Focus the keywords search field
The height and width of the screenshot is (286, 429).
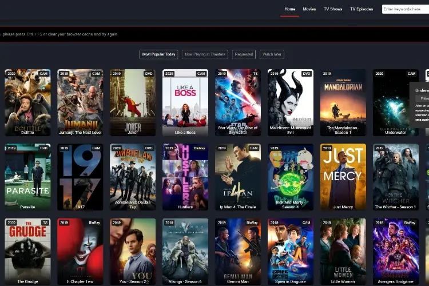[x=406, y=9]
